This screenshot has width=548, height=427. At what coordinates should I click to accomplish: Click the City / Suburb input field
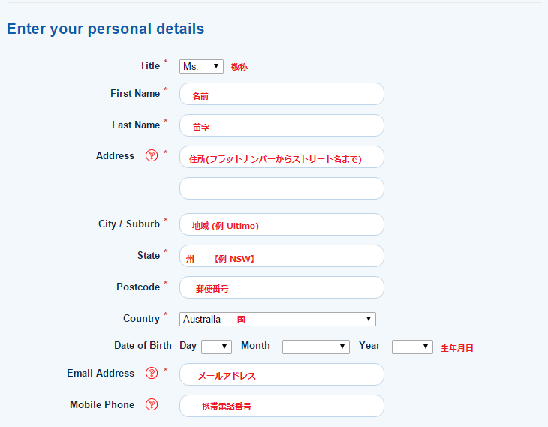tap(282, 224)
